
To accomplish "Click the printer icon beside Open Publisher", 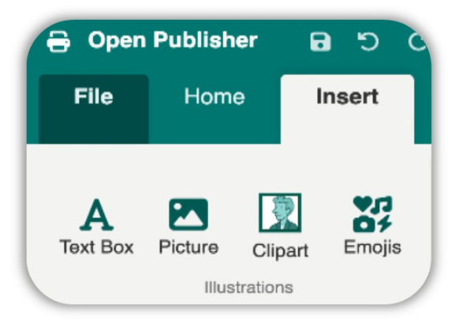I will point(58,42).
